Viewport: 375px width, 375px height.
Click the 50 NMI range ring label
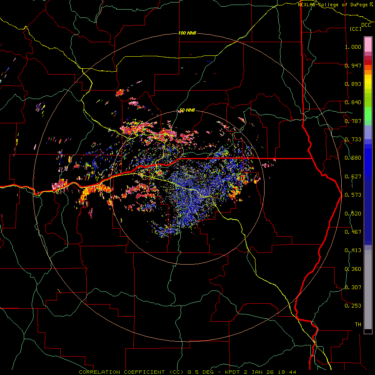pos(187,110)
